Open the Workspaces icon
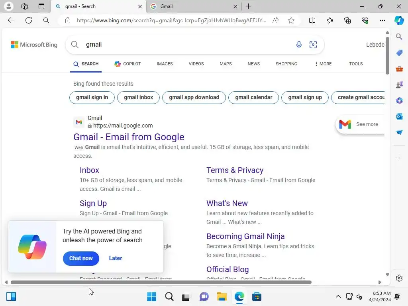 click(x=25, y=6)
